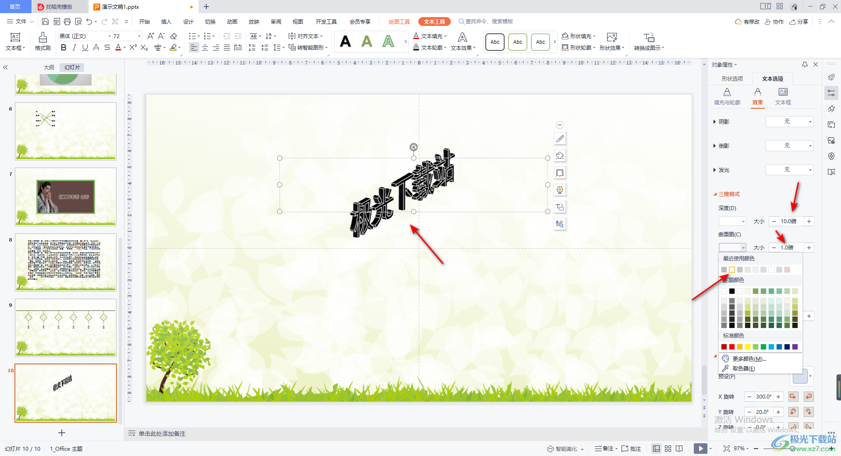The width and height of the screenshot is (841, 456).
Task: Apply superscript formatting
Action: coord(133,47)
